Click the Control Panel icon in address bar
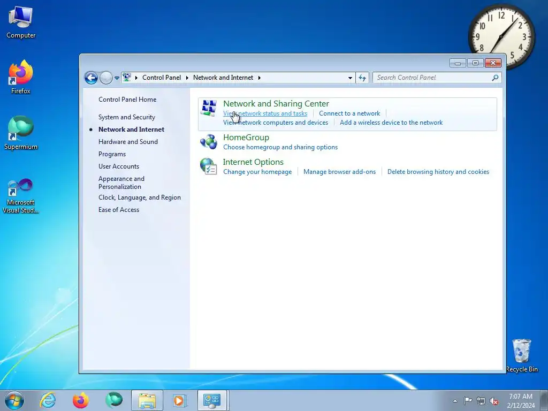Image resolution: width=548 pixels, height=411 pixels. click(x=127, y=77)
